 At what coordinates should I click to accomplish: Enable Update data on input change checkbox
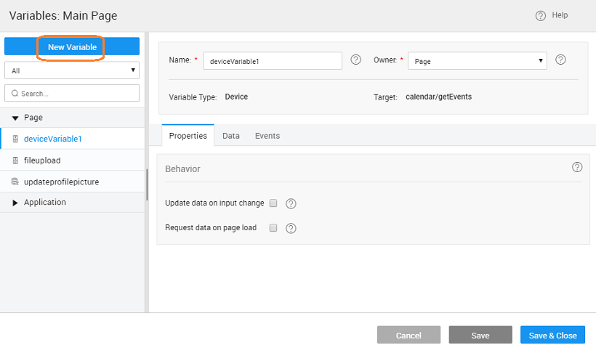[x=274, y=203]
